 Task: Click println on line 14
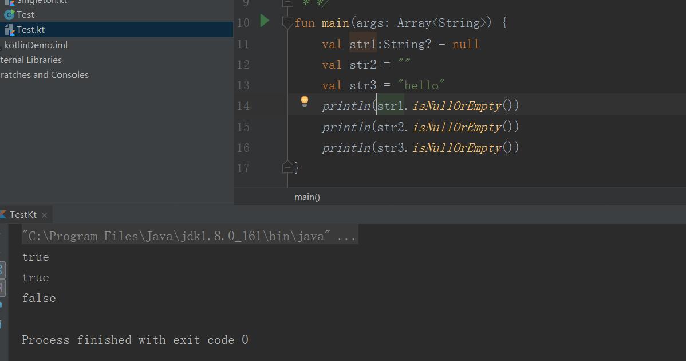[346, 106]
